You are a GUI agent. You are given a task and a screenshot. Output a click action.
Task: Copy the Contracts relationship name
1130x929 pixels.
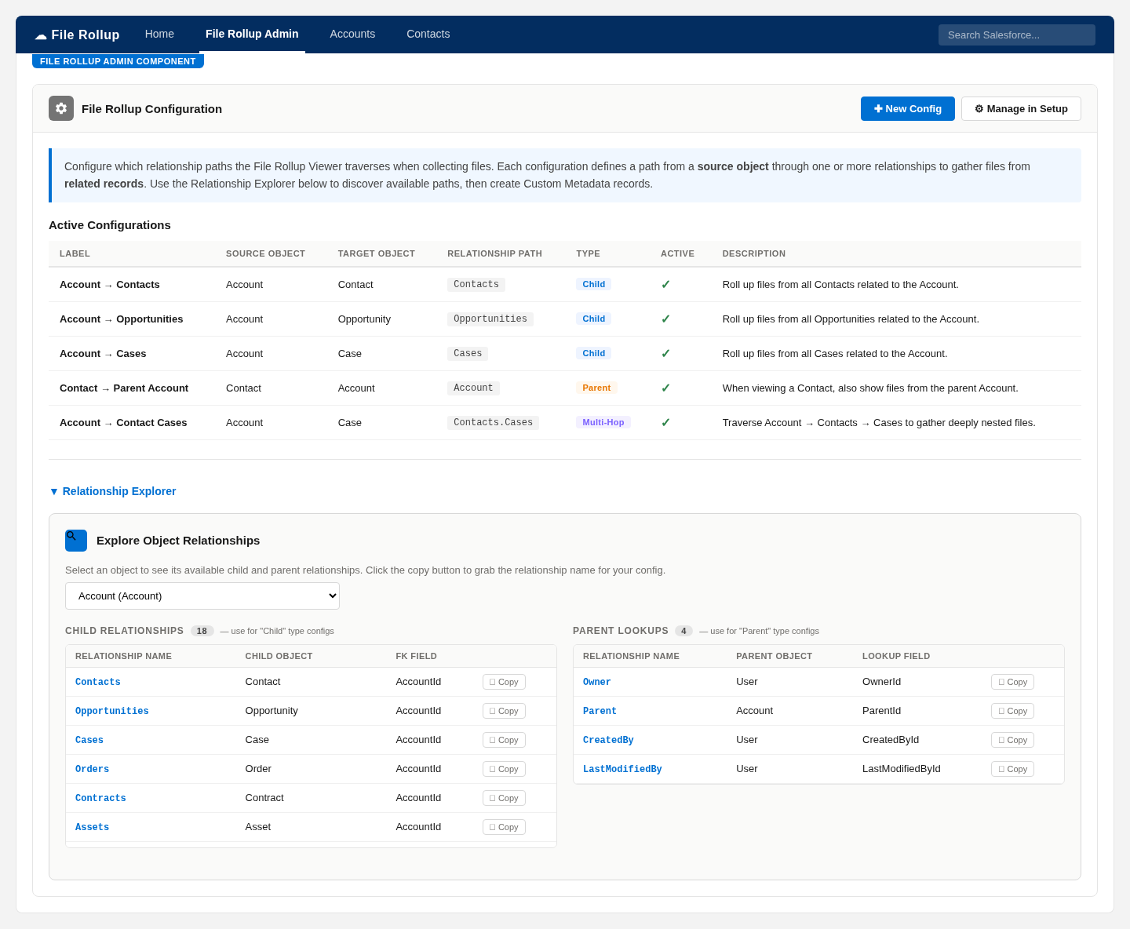(504, 798)
